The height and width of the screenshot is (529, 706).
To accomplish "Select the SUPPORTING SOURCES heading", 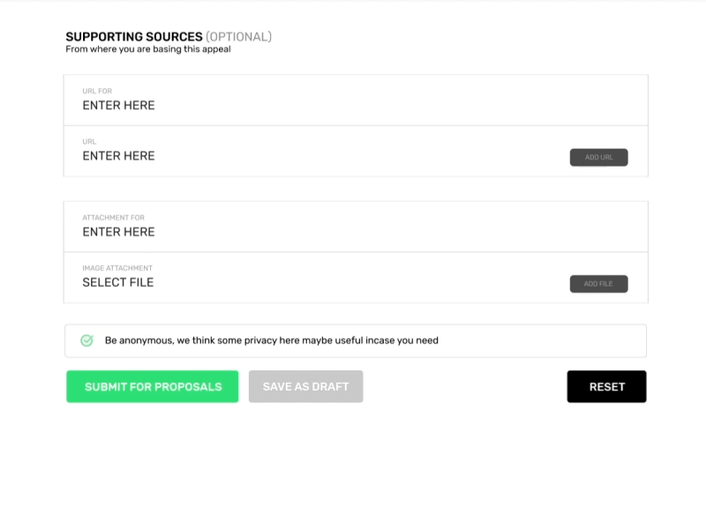I will coord(132,37).
